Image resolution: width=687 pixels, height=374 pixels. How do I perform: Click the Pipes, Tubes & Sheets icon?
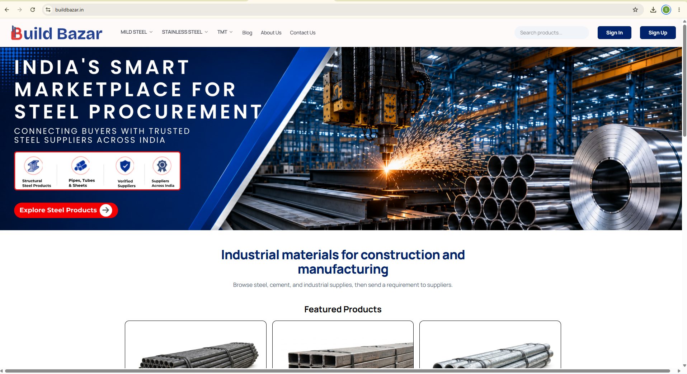pyautogui.click(x=81, y=165)
